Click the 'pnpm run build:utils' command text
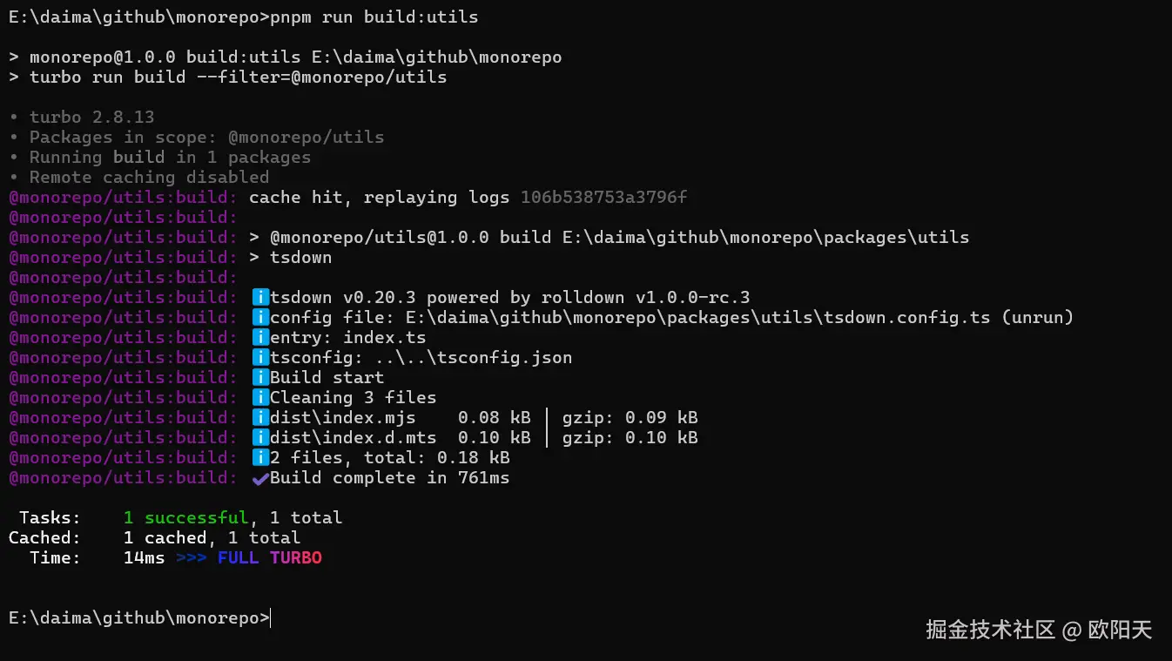This screenshot has width=1172, height=661. pyautogui.click(x=374, y=17)
